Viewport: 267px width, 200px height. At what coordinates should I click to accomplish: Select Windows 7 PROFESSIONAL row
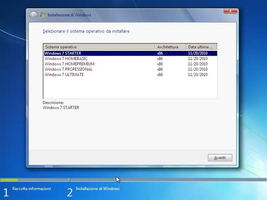tap(130, 69)
